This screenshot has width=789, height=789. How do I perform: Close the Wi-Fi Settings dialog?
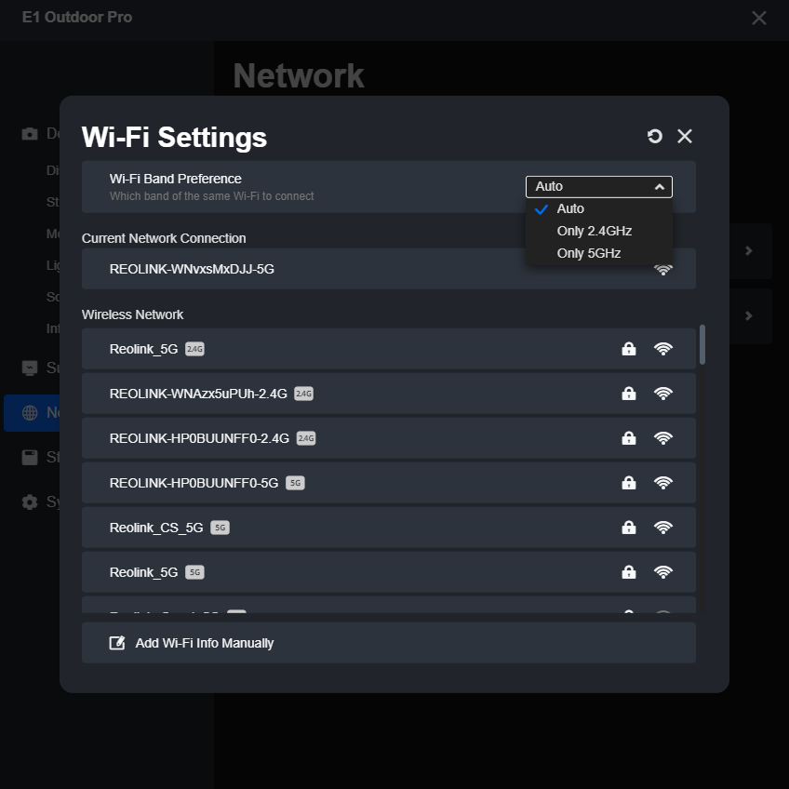[685, 137]
